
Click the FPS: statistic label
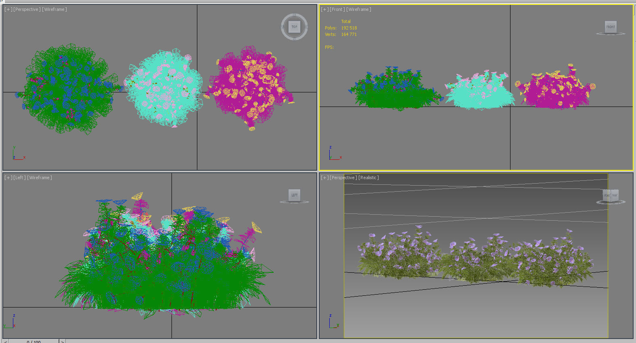(329, 47)
